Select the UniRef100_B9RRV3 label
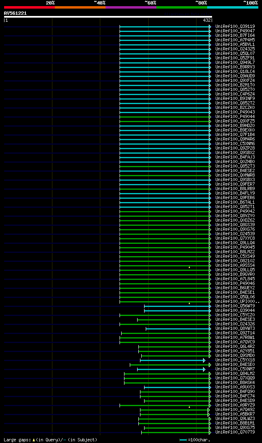 pos(235,67)
